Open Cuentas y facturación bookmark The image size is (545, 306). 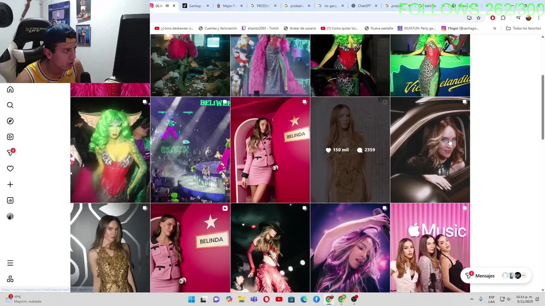(218, 28)
